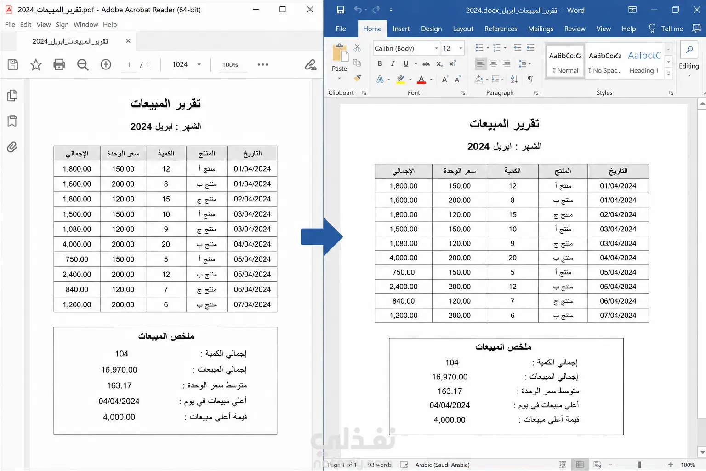
Task: Toggle bold formatting in Word
Action: tap(380, 63)
